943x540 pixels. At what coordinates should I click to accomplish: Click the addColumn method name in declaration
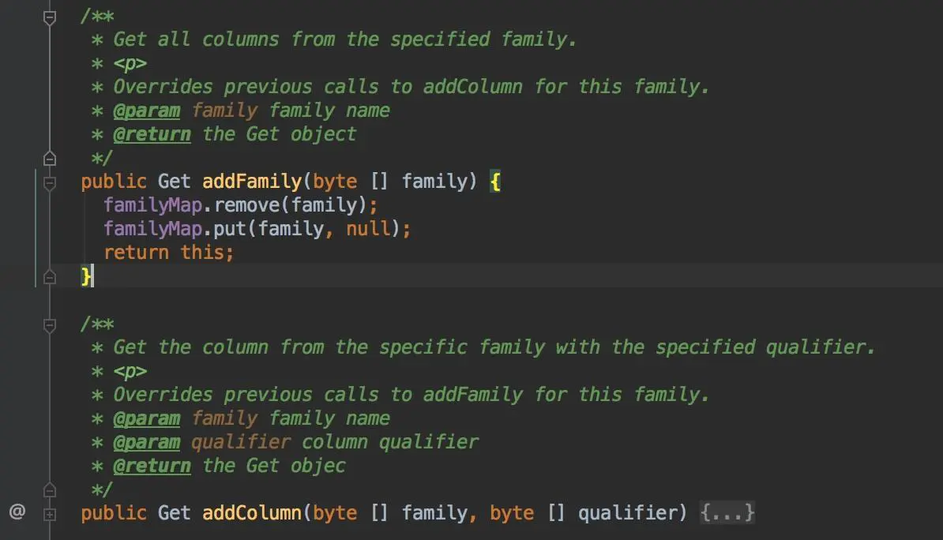(x=252, y=513)
